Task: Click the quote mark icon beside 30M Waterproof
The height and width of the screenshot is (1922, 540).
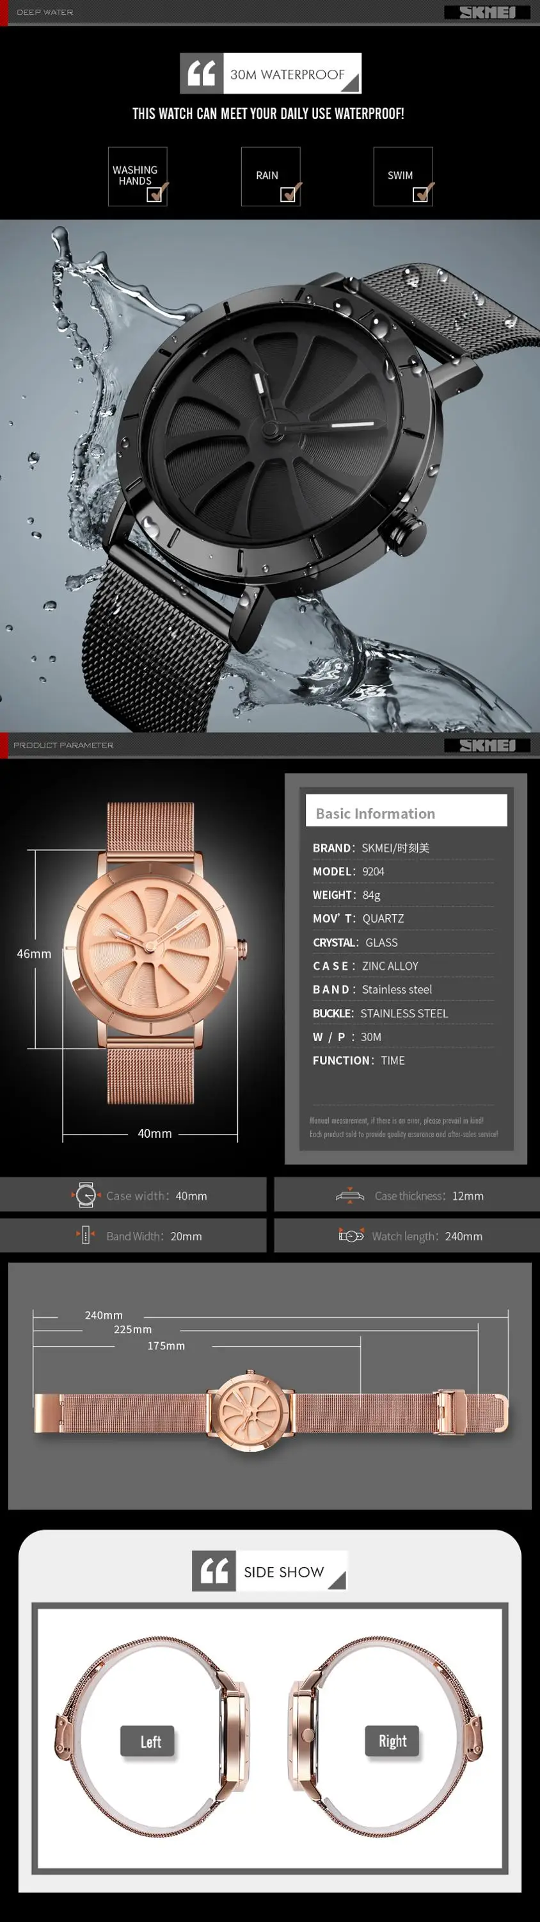Action: 201,73
